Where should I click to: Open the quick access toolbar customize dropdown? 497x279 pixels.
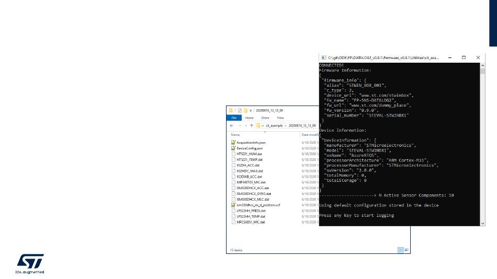(251, 111)
